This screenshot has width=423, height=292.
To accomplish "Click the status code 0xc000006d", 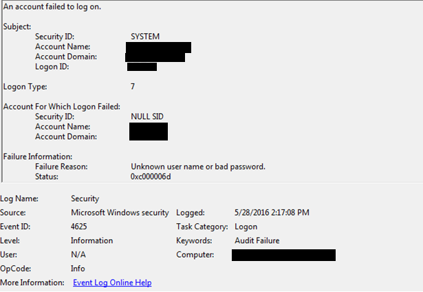I will coord(151,177).
